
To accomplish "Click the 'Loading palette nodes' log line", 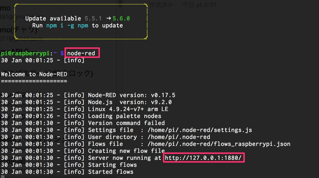I will (125, 116).
